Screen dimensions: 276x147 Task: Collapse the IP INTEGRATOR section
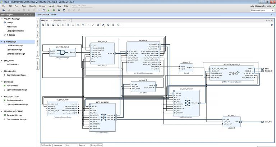tap(2, 42)
